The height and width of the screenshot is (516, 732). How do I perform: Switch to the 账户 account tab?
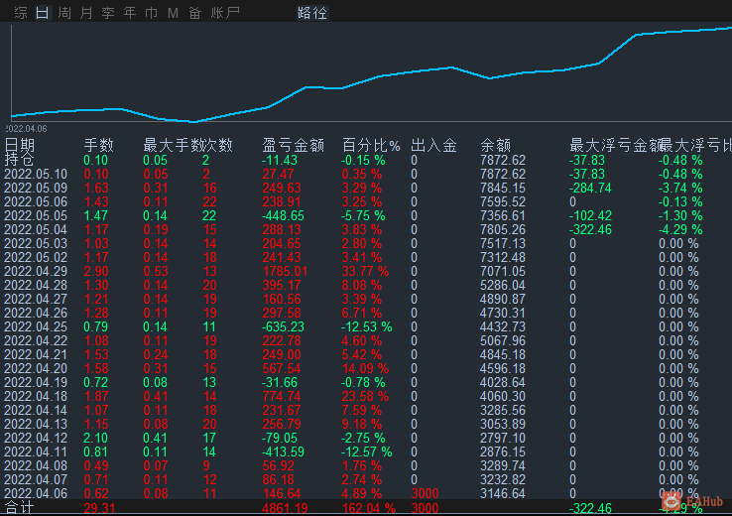[225, 13]
